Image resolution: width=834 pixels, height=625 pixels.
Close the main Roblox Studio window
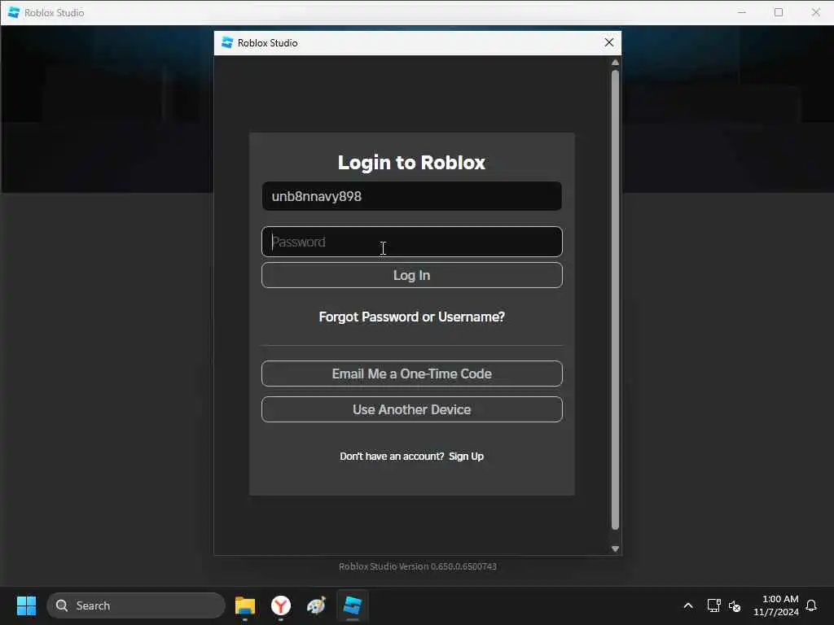click(816, 12)
